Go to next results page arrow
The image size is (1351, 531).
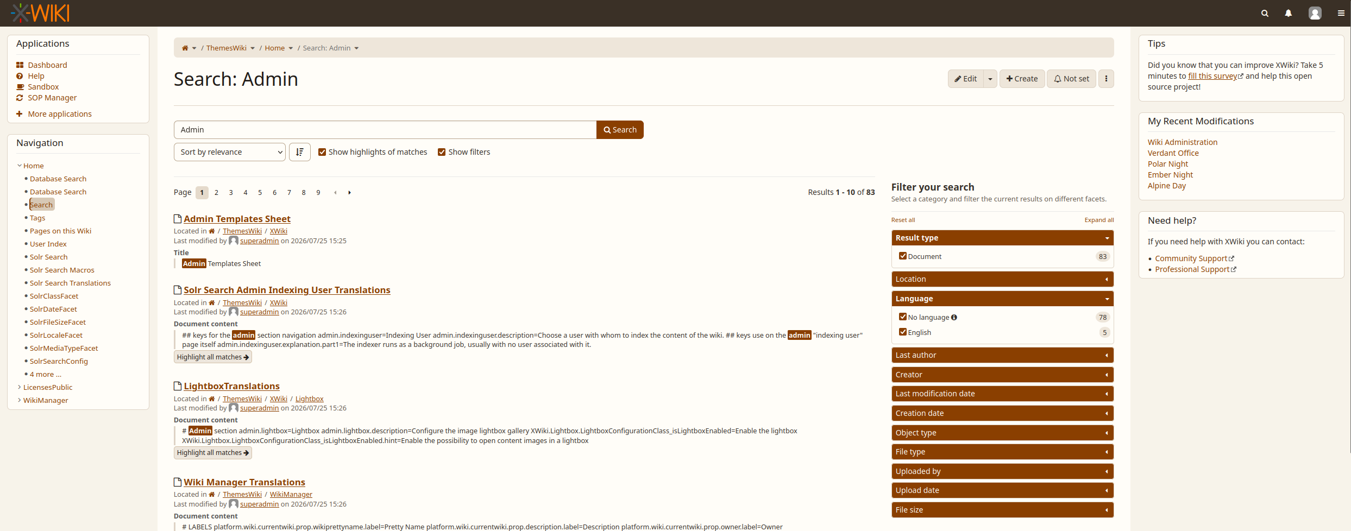[x=349, y=192]
